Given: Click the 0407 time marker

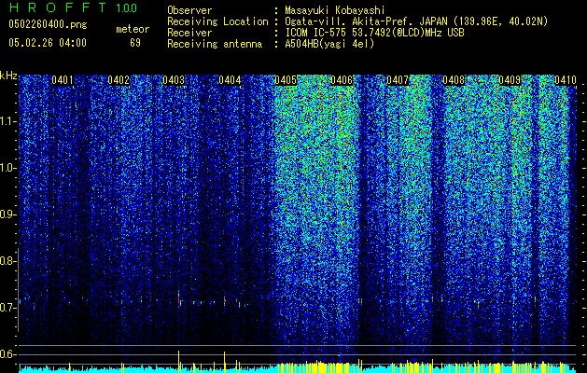Looking at the screenshot, I should pos(398,80).
